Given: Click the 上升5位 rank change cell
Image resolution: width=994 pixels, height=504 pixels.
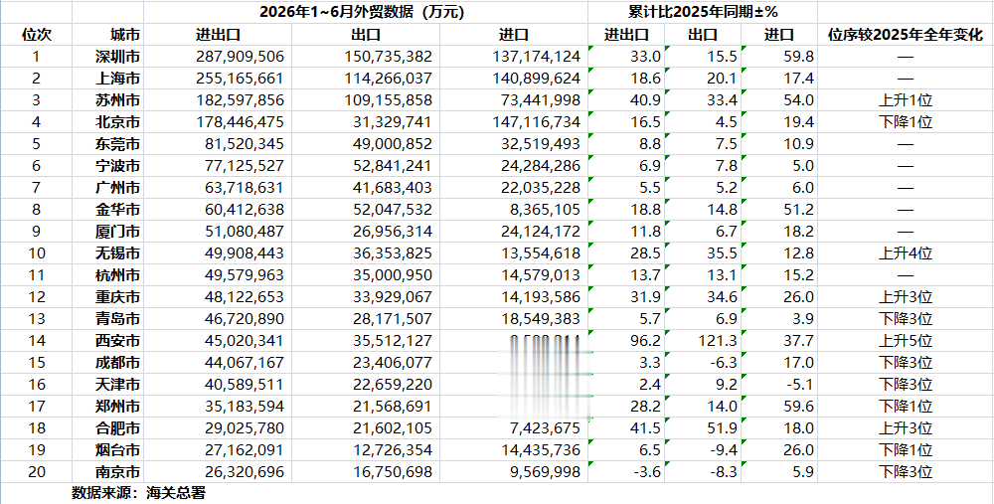Looking at the screenshot, I should [906, 341].
